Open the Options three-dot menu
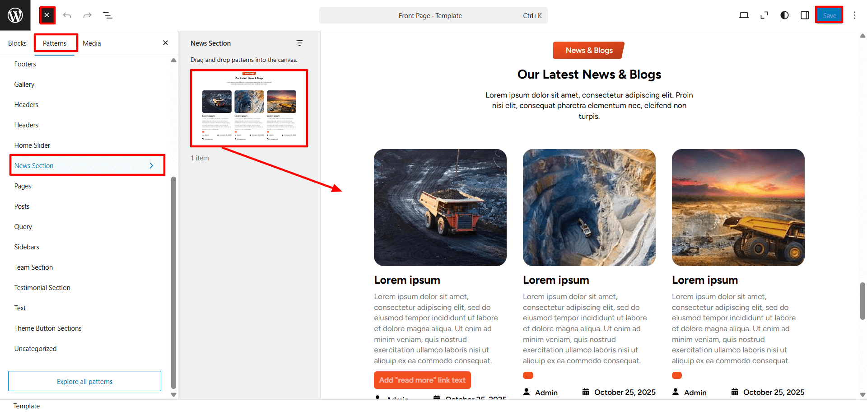This screenshot has width=867, height=412. click(854, 15)
